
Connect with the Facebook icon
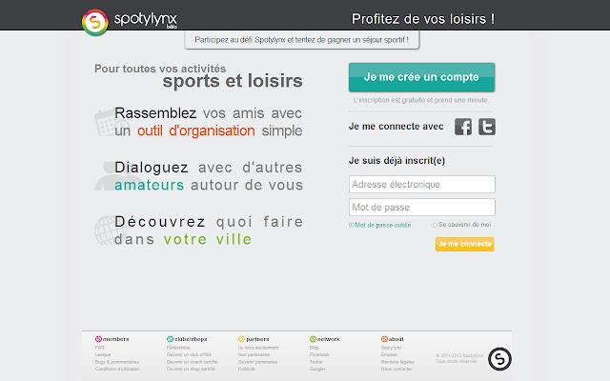pyautogui.click(x=463, y=127)
